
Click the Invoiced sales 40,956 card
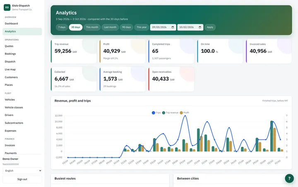pyautogui.click(x=269, y=51)
